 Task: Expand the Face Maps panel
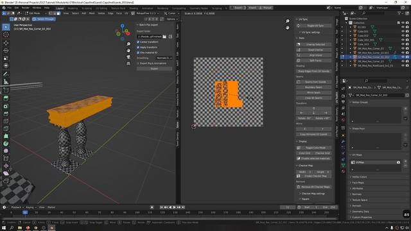tap(358, 183)
